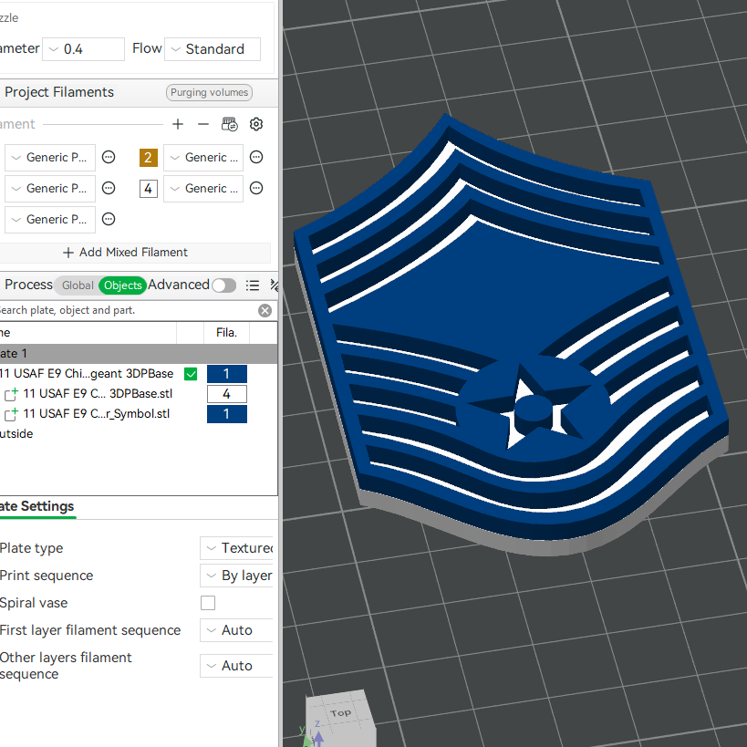Open the Flow Standard dropdown
The height and width of the screenshot is (747, 747).
[213, 49]
